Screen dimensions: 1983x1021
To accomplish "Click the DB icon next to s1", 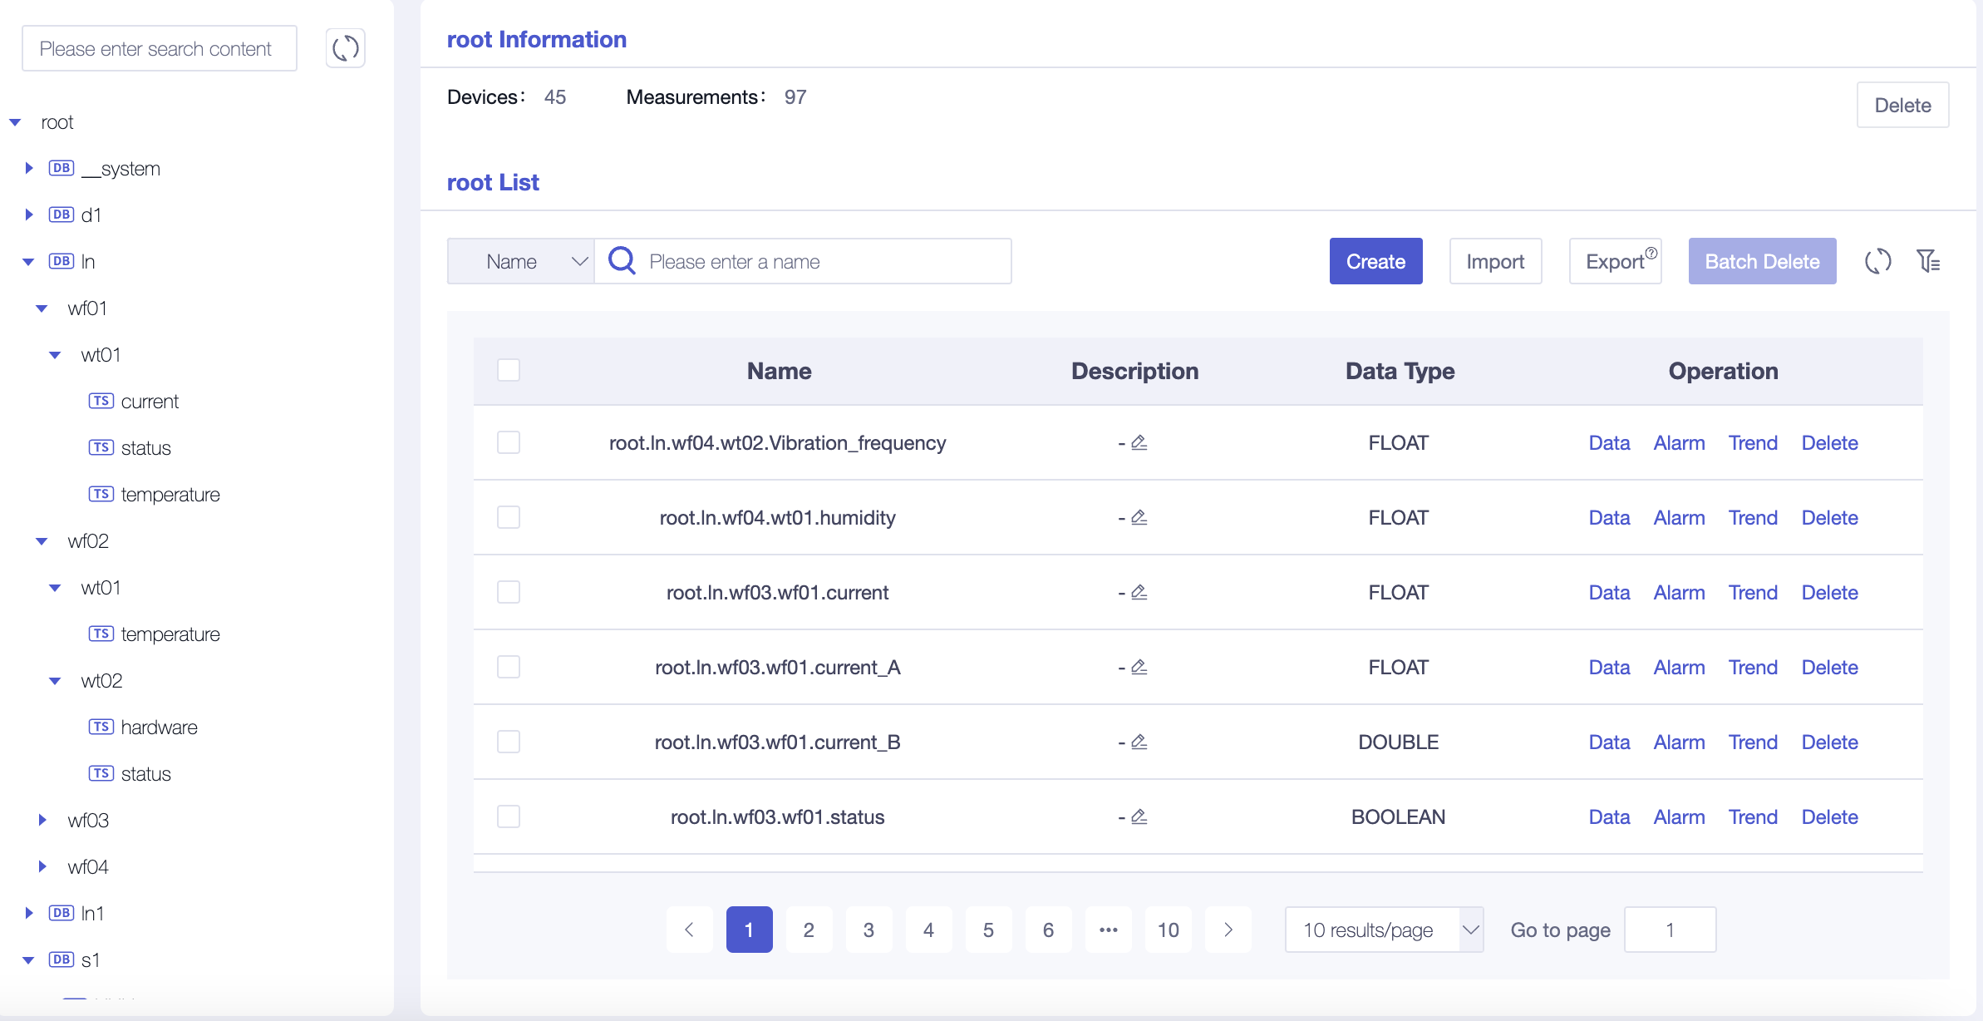I will [x=62, y=959].
